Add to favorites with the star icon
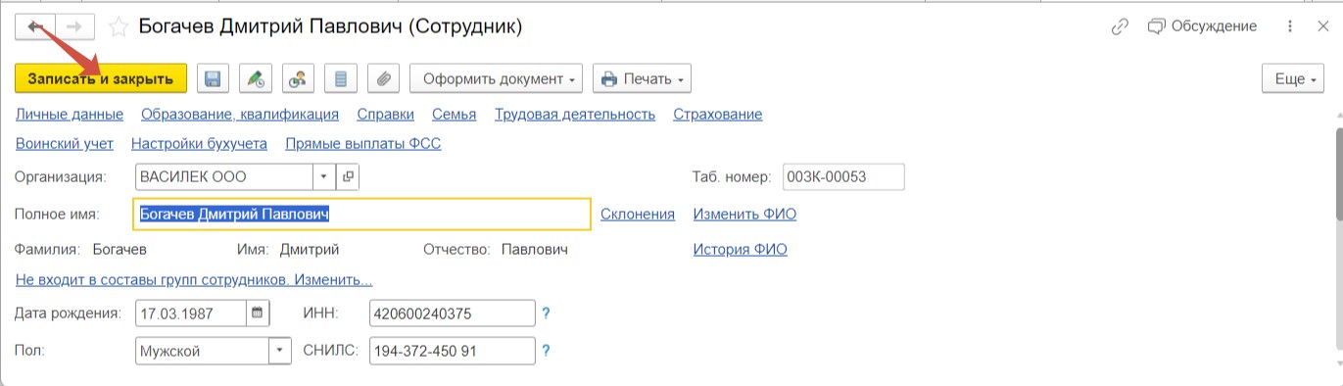The image size is (1343, 386). pyautogui.click(x=119, y=27)
